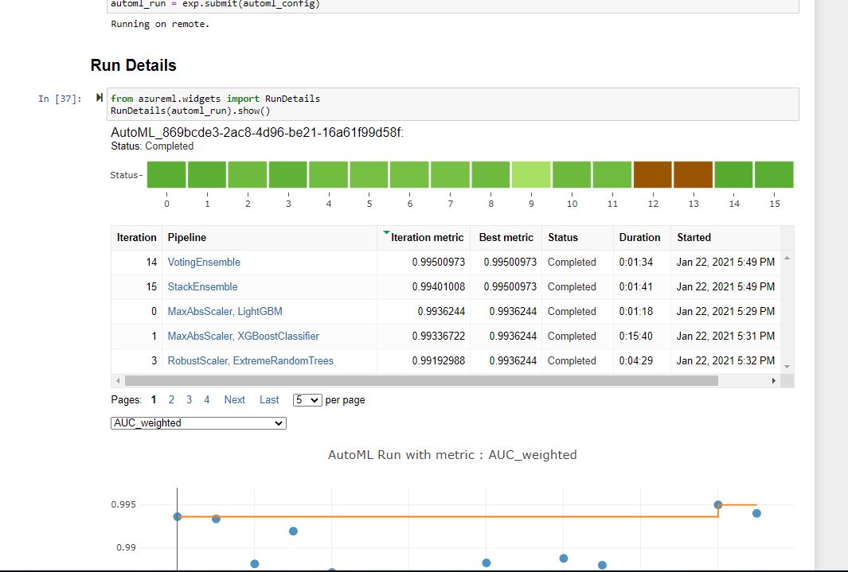Select brown status block for iteration 13

pos(694,174)
